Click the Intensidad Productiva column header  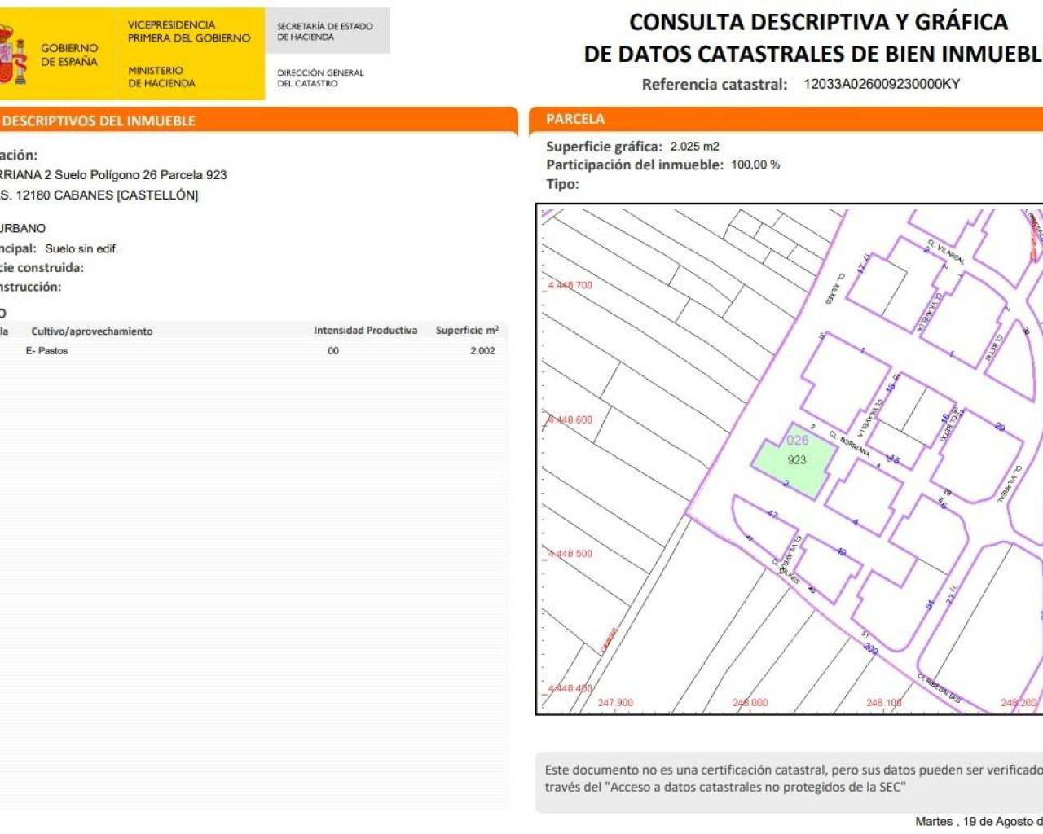365,330
